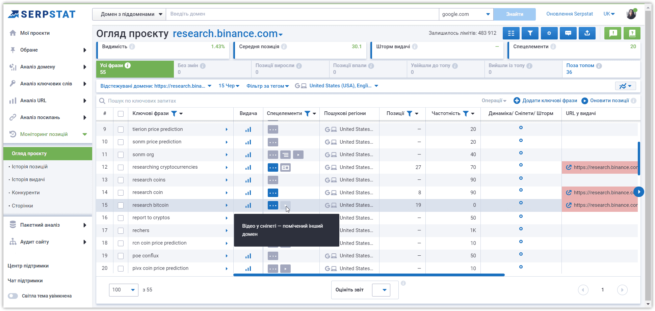Image resolution: width=655 pixels, height=311 pixels.
Task: Open the Домен з піддоменами dropdown
Action: pos(129,14)
